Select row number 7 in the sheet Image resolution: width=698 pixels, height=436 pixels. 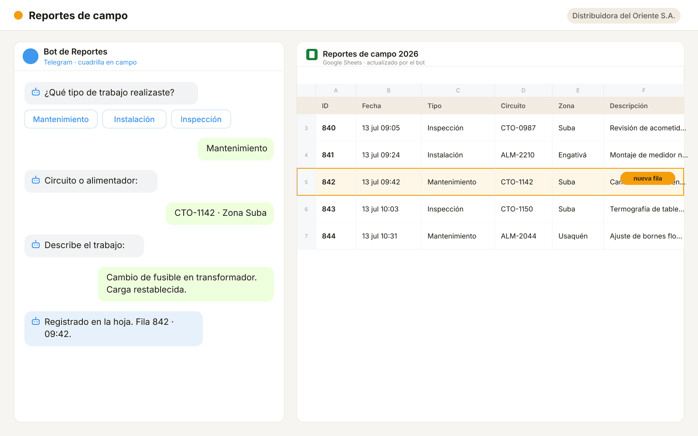pos(306,236)
